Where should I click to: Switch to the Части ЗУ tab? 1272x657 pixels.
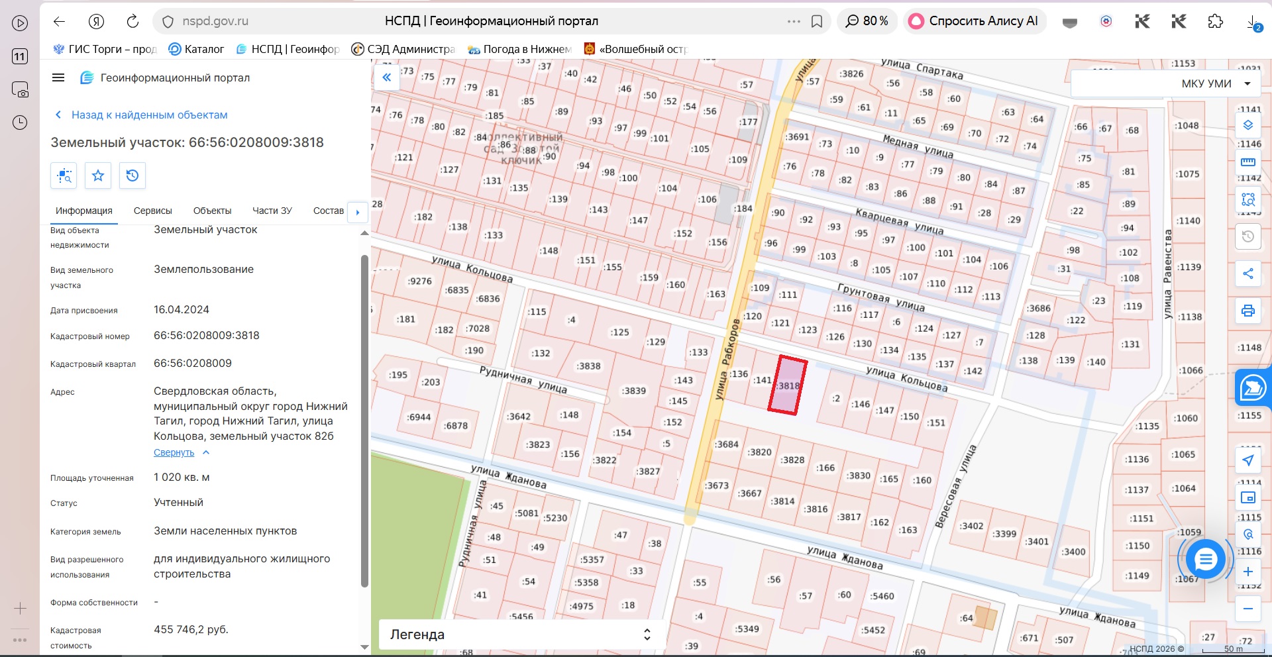(272, 211)
